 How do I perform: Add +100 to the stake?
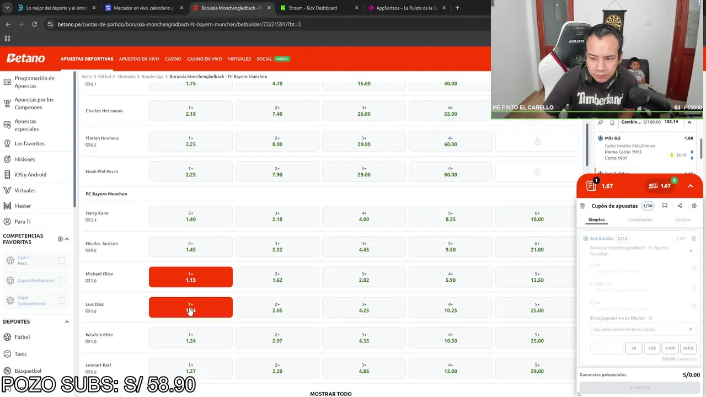[670, 348]
